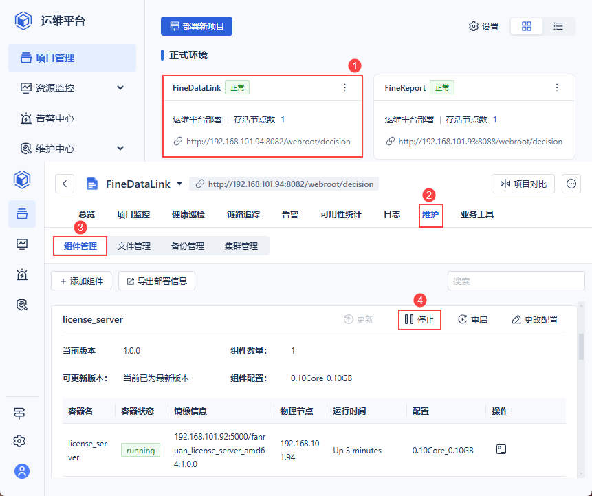The height and width of the screenshot is (496, 592).
Task: Click the 运维平台 cube logo
Action: tap(23, 21)
